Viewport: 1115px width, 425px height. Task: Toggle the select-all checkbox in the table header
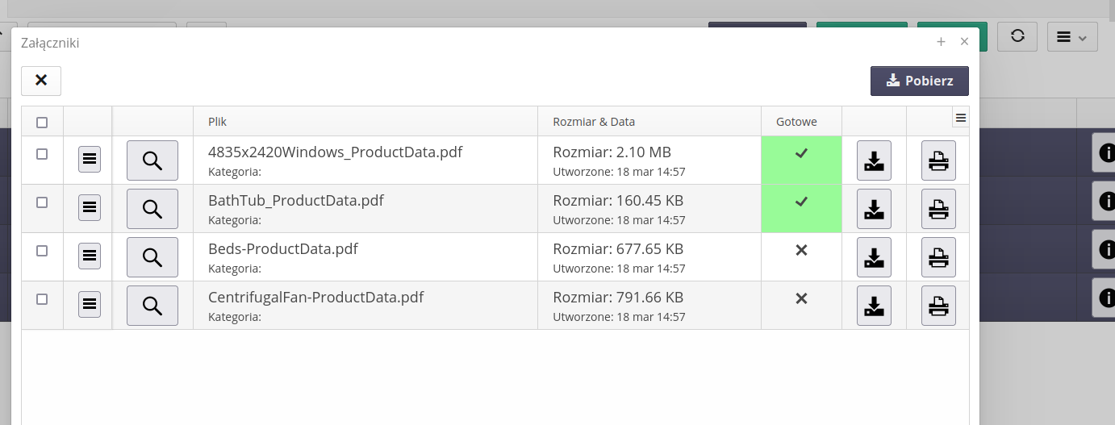coord(42,123)
